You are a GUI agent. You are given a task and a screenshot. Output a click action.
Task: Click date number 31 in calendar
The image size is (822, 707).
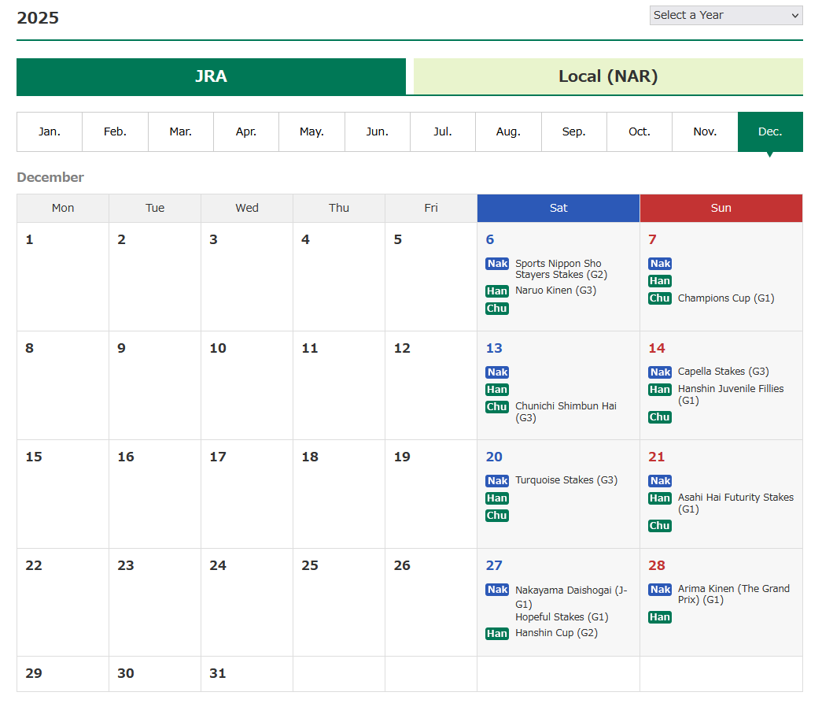[x=218, y=673]
